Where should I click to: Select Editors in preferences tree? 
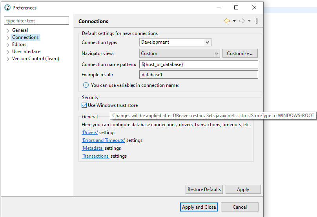19,44
